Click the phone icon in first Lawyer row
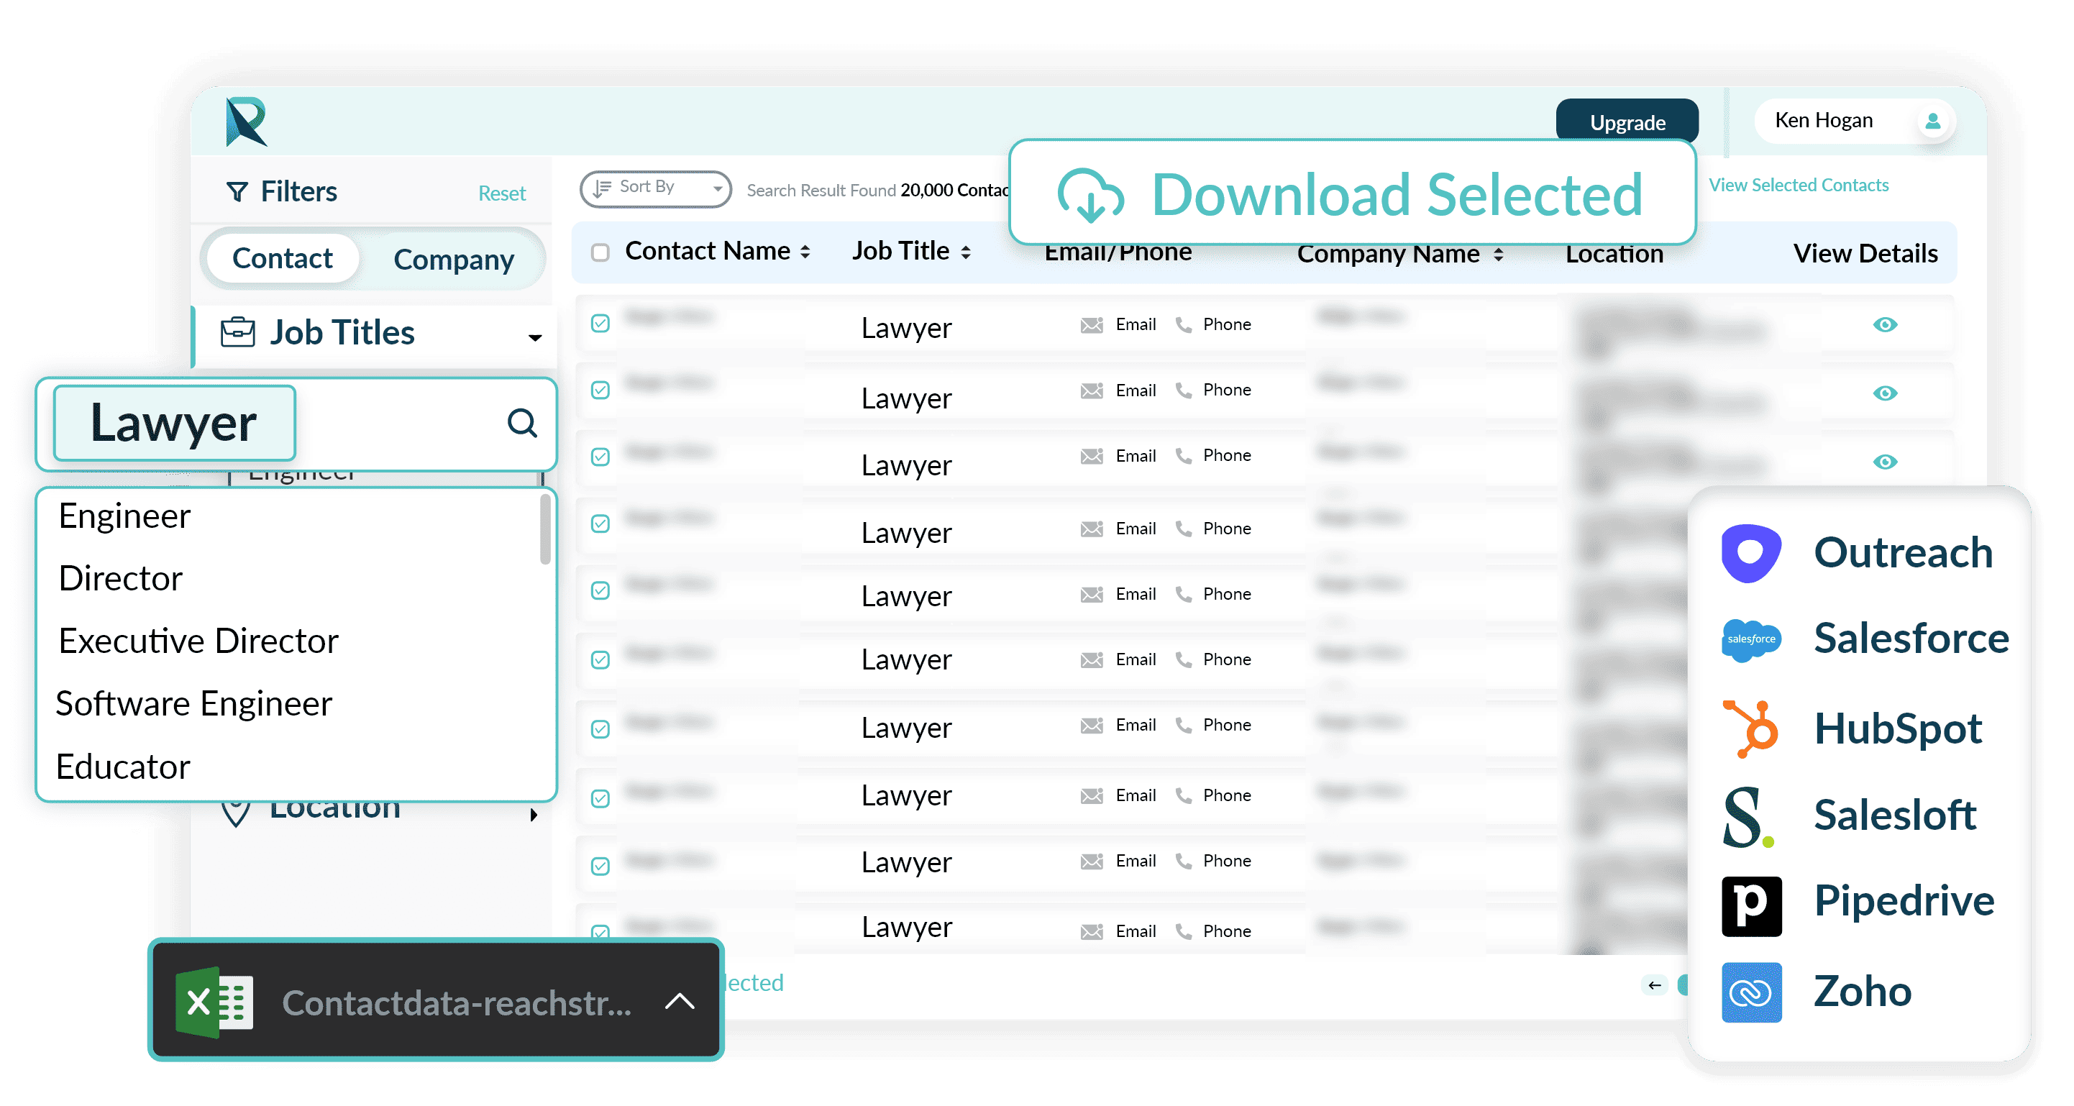The height and width of the screenshot is (1106, 2074). point(1183,324)
